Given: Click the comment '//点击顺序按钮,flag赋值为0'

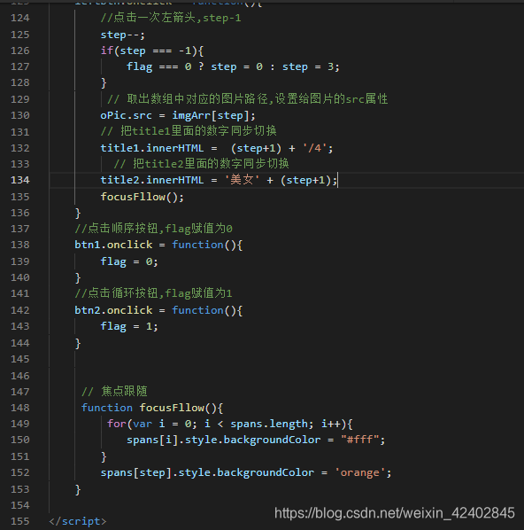Looking at the screenshot, I should [154, 229].
